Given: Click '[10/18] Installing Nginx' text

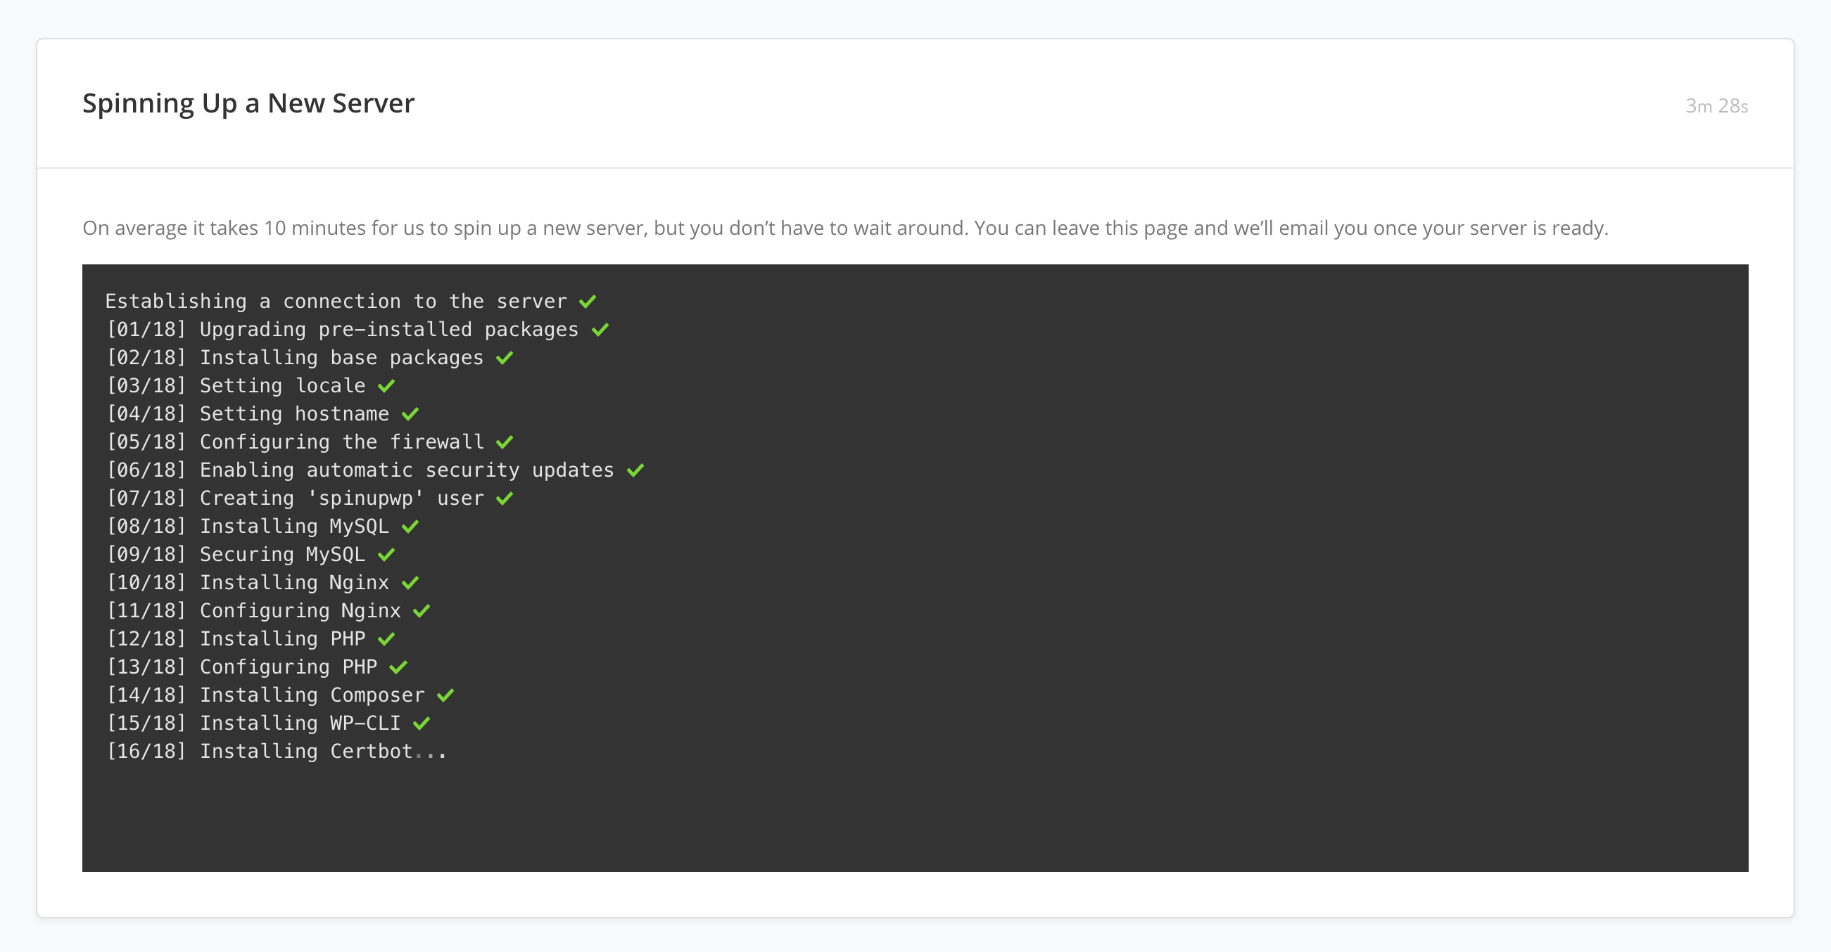Looking at the screenshot, I should (248, 583).
